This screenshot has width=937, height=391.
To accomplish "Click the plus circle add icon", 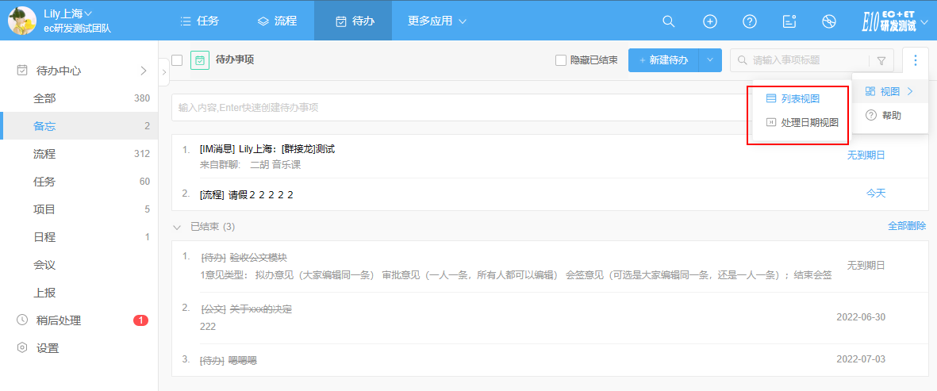I will pyautogui.click(x=710, y=21).
